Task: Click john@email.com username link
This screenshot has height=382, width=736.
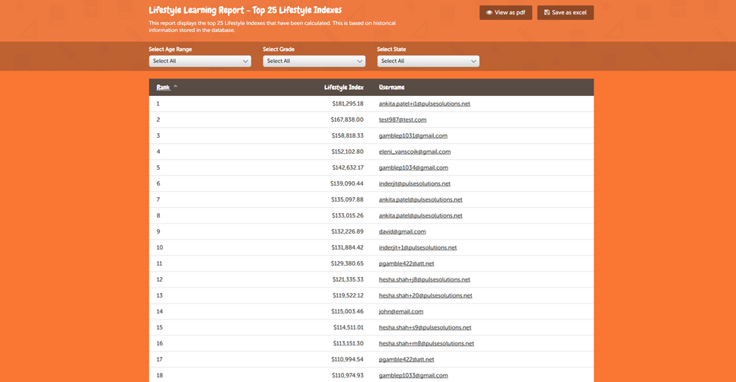Action: [400, 311]
